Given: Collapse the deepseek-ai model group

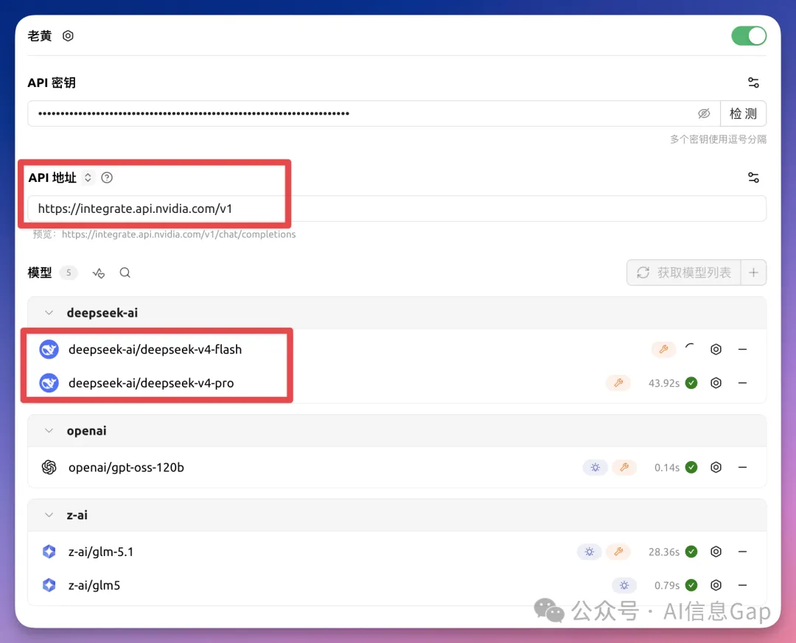Looking at the screenshot, I should [49, 313].
